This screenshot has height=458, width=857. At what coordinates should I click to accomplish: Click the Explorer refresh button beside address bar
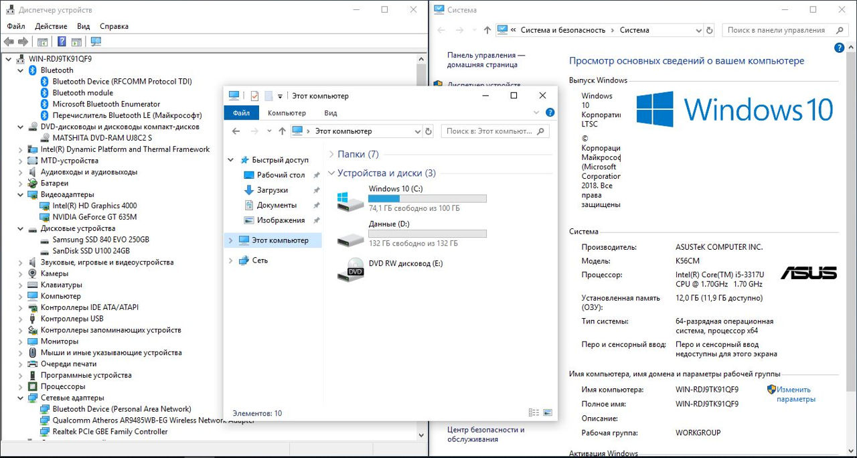point(428,131)
